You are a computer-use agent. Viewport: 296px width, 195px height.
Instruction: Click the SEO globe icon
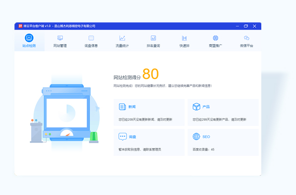click(196, 137)
